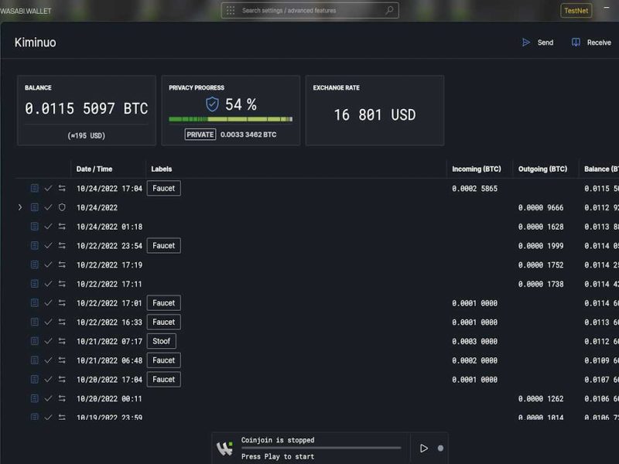Focus the search settings input field
This screenshot has width=619, height=464.
click(x=310, y=11)
